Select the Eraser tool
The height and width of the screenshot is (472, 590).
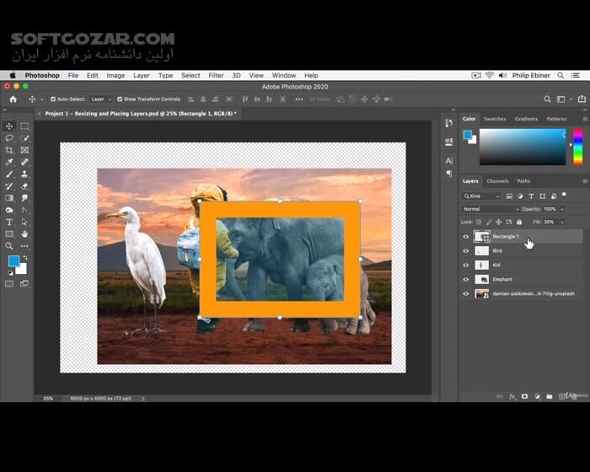click(24, 186)
